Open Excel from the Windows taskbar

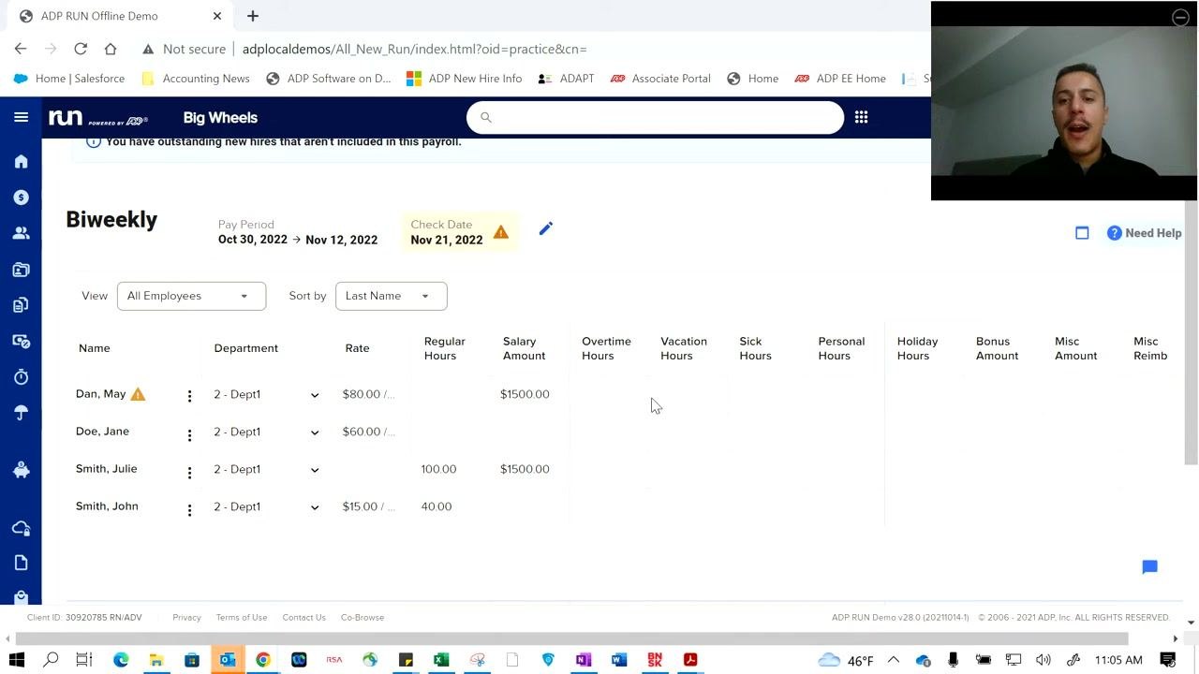click(441, 660)
